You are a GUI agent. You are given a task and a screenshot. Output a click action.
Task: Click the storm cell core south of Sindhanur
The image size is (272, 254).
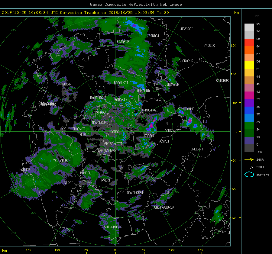point(190,120)
